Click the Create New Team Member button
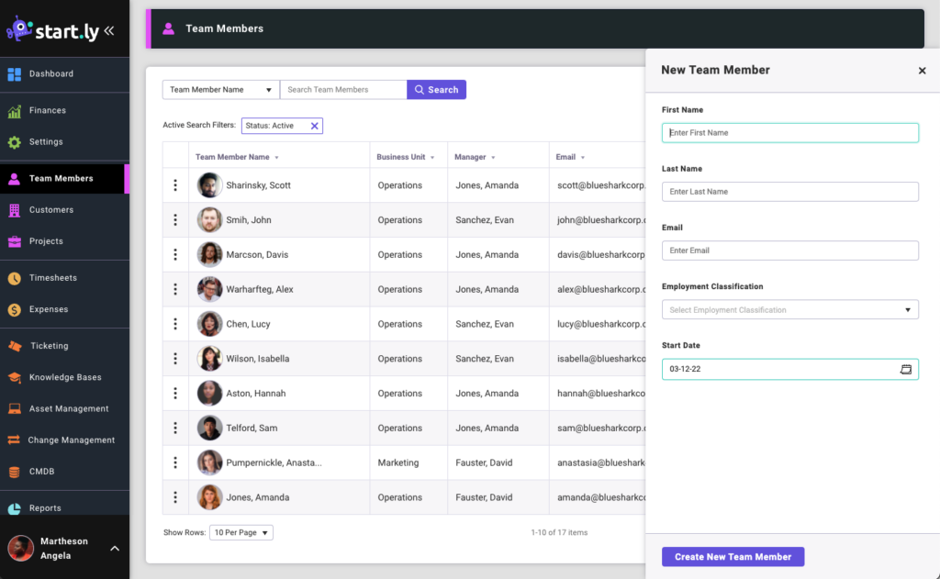The image size is (940, 579). pos(733,556)
